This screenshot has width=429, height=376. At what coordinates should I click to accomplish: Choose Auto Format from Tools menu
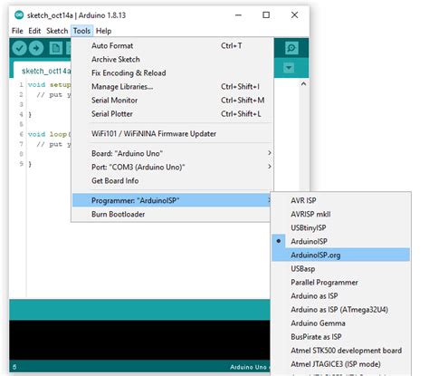click(x=173, y=45)
